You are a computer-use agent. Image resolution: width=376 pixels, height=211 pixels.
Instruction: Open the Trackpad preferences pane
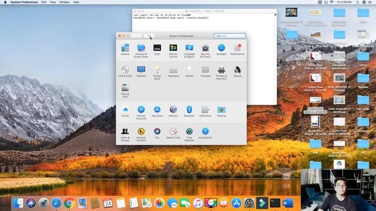click(205, 72)
